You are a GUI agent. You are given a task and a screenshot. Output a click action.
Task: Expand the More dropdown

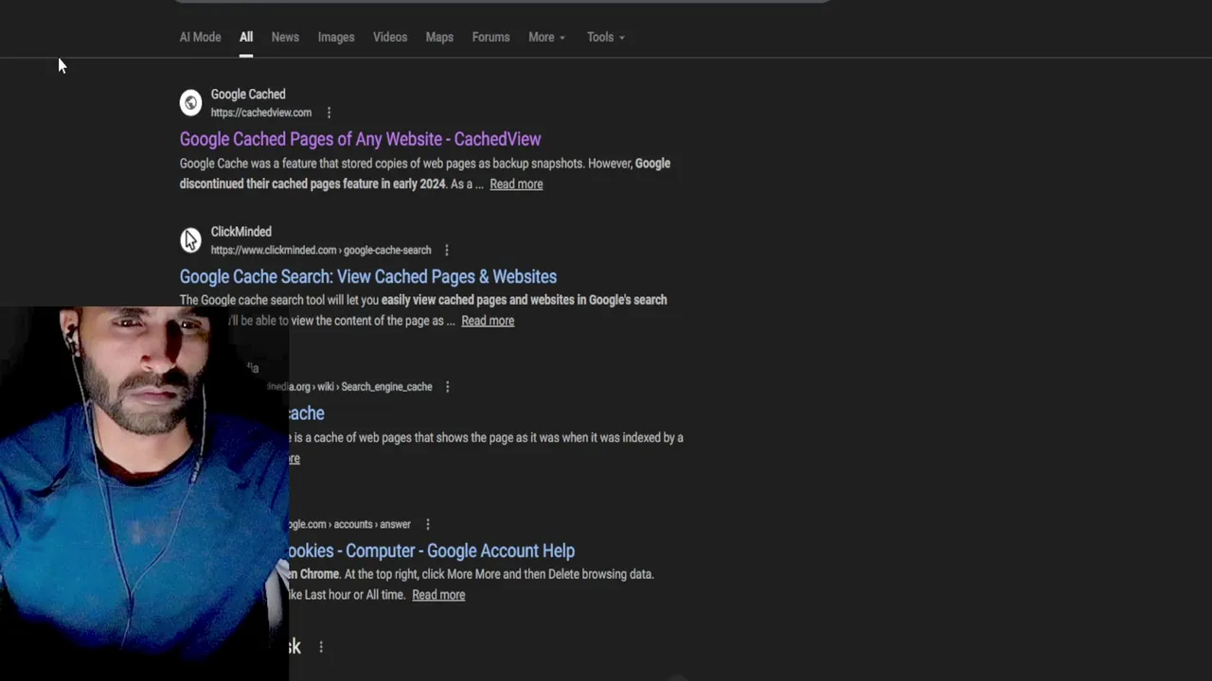[x=546, y=37]
